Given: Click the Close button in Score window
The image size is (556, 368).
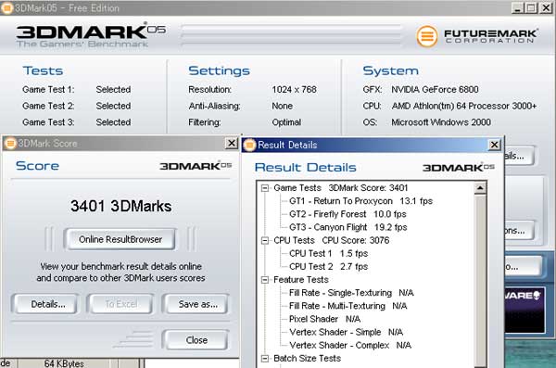Looking at the screenshot, I should coord(196,340).
